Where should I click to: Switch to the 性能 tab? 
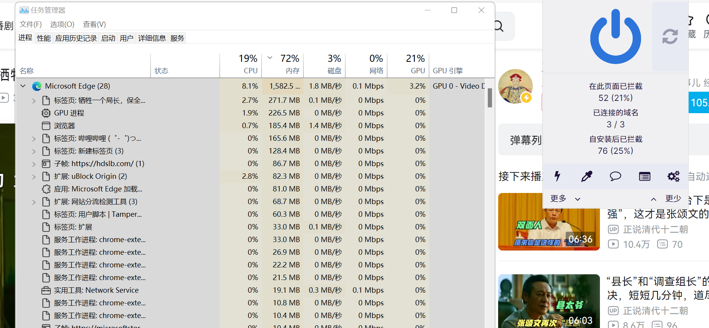pos(44,38)
